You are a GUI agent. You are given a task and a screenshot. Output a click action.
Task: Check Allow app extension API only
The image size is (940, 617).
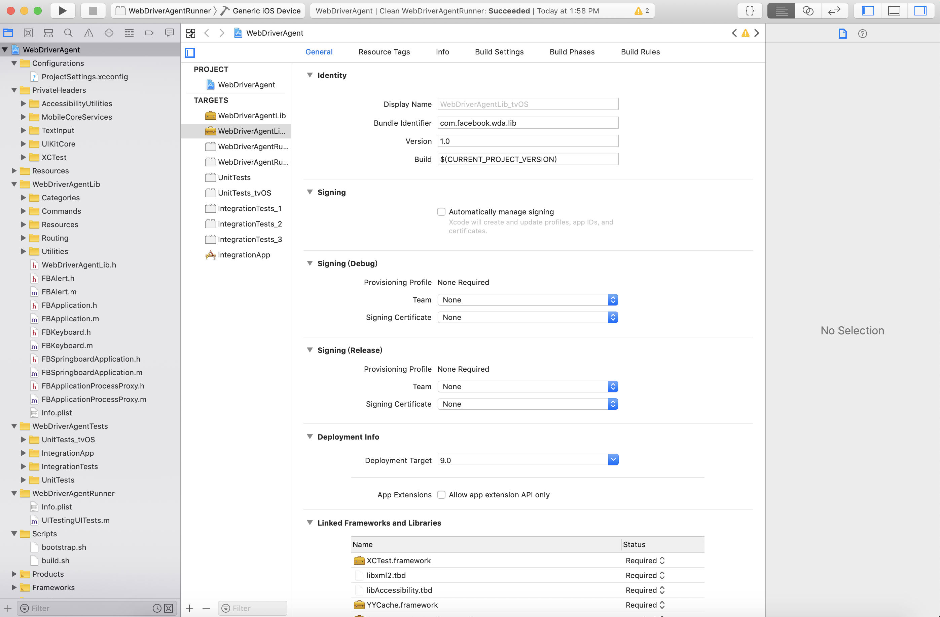[x=441, y=495]
